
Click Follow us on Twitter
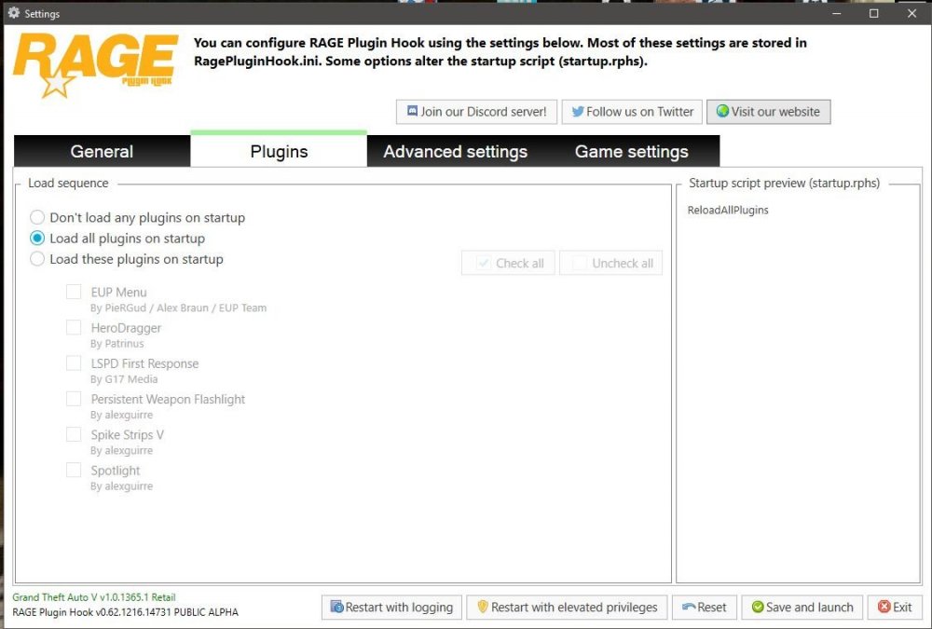click(x=632, y=112)
